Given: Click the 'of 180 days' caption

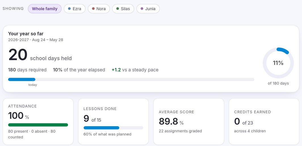Looking at the screenshot, I should click(278, 83).
